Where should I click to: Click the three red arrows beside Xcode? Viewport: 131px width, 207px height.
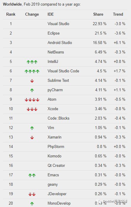click(32, 109)
